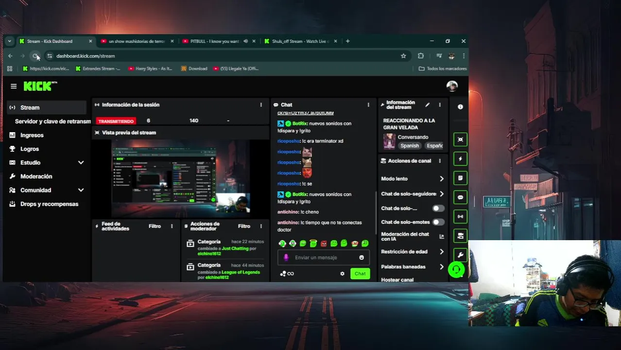This screenshot has width=621, height=350.
Task: Open Feed de actividades Filtro
Action: (155, 226)
